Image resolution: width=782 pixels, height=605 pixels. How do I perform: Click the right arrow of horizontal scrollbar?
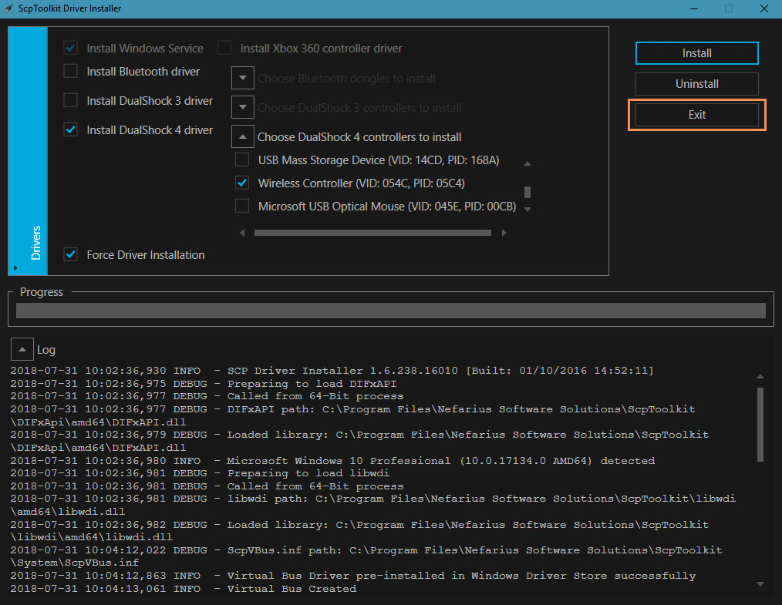pyautogui.click(x=504, y=232)
